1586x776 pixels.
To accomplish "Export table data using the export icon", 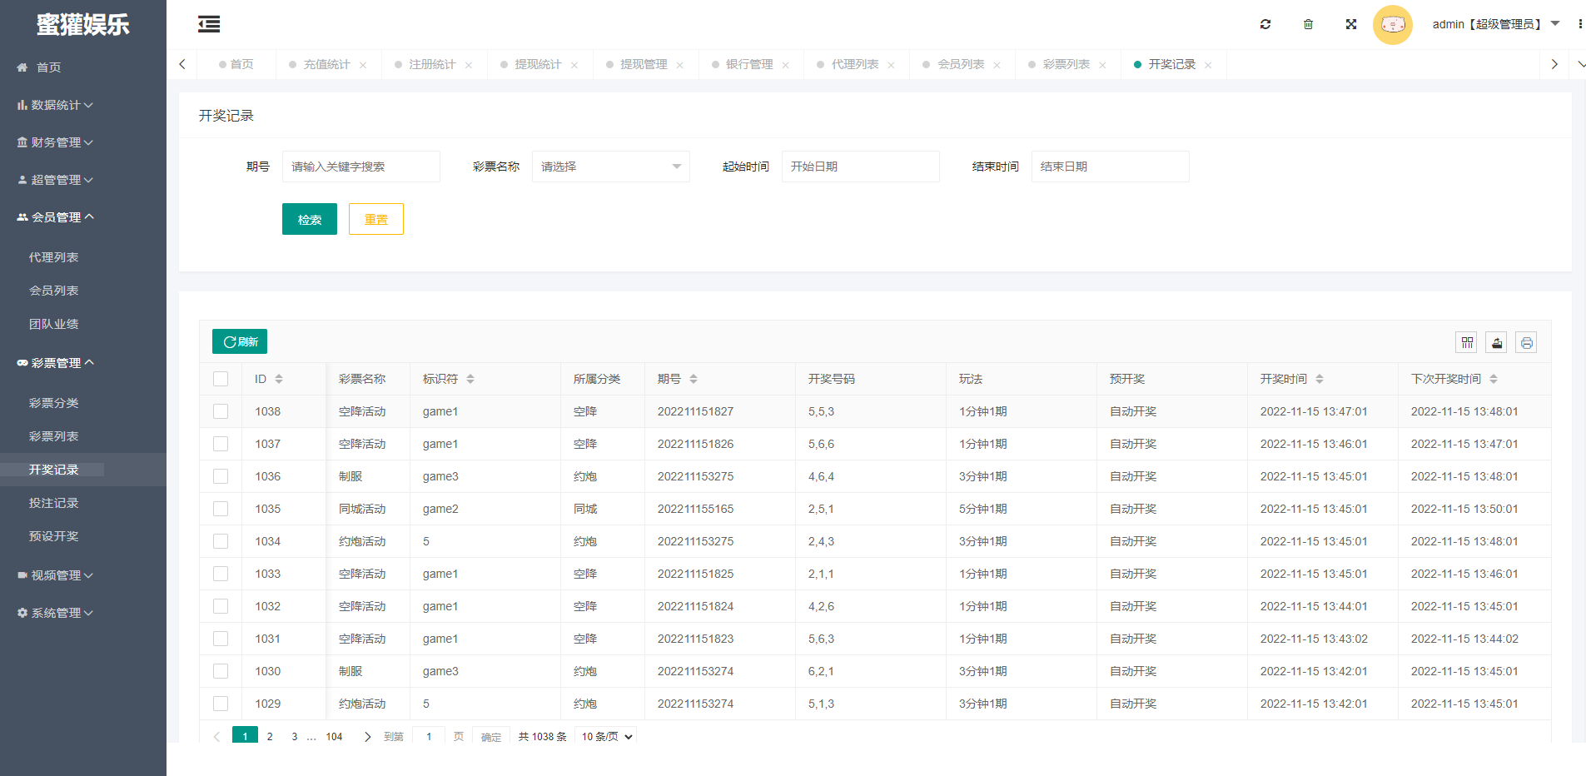I will point(1496,341).
